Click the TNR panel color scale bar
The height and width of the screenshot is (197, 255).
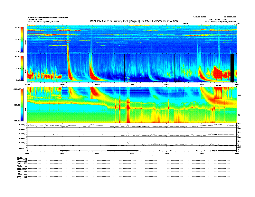click(22, 105)
